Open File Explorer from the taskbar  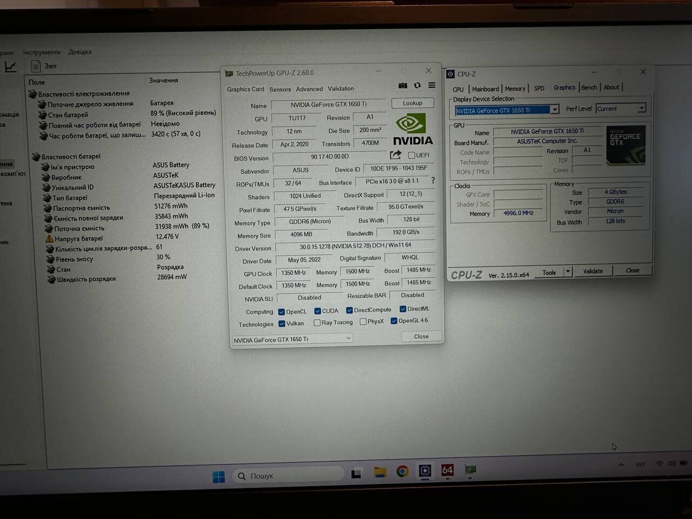tap(380, 472)
